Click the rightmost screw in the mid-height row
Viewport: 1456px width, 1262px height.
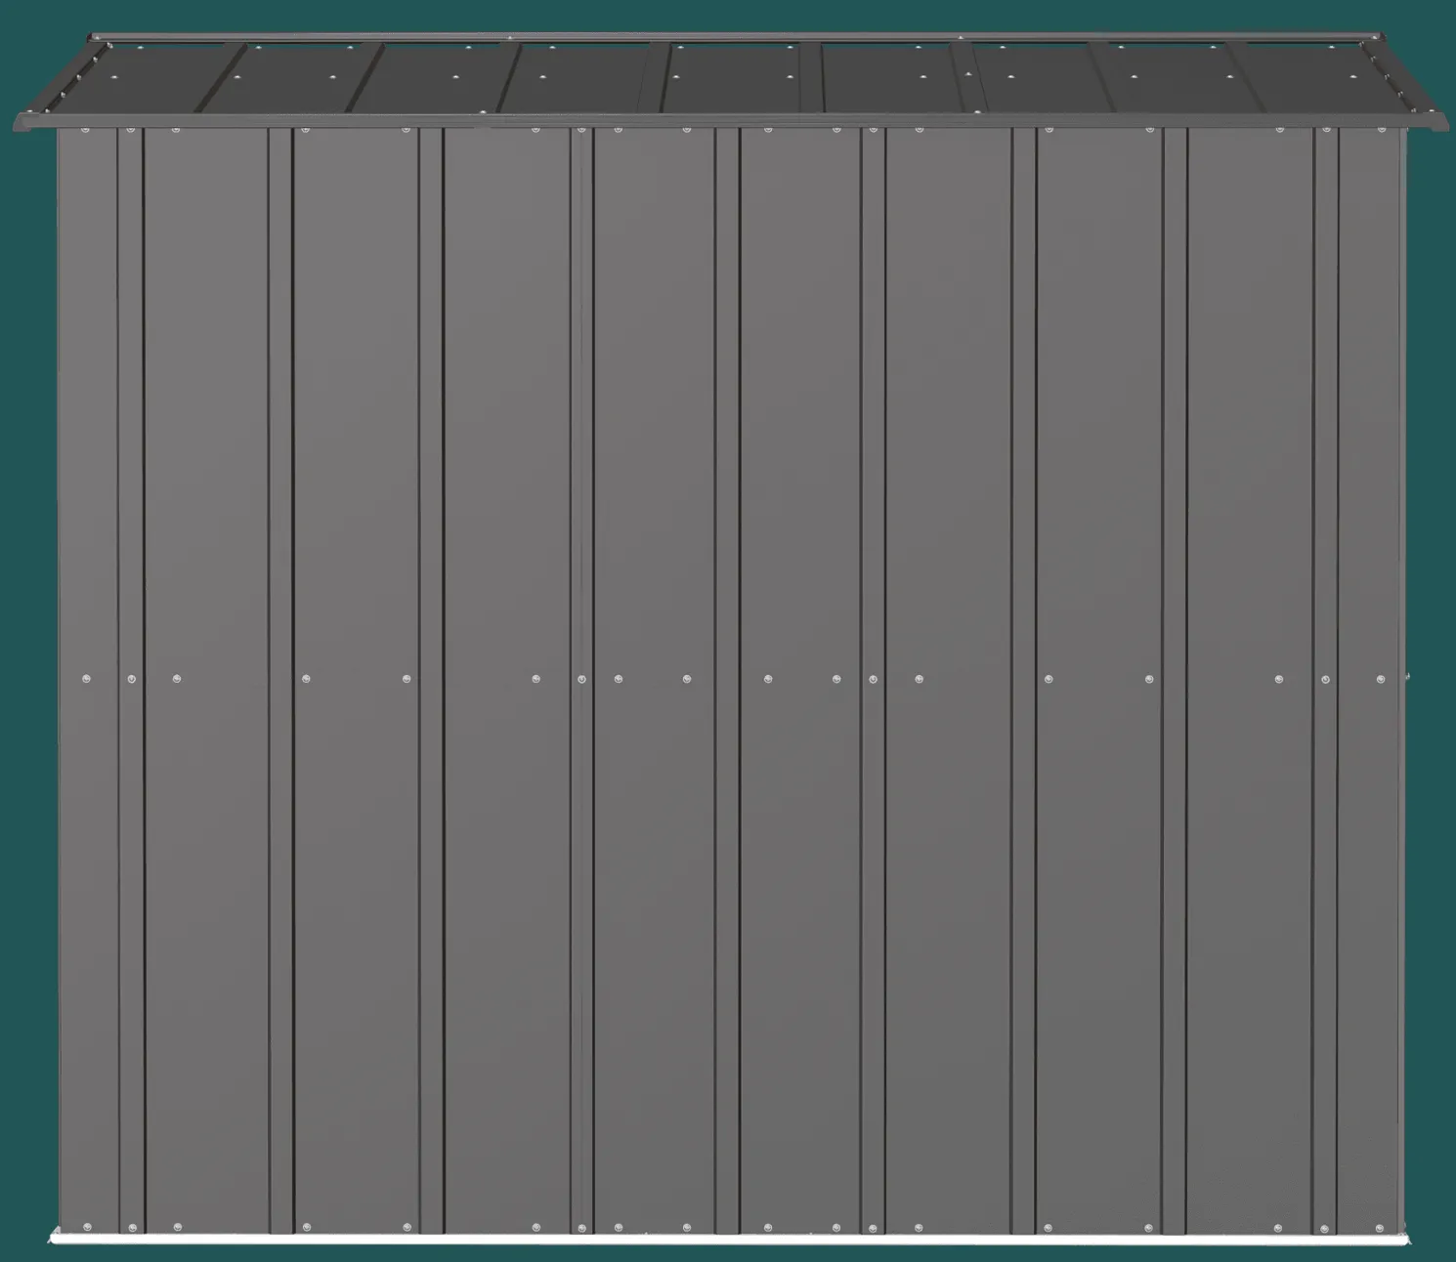coord(1380,679)
